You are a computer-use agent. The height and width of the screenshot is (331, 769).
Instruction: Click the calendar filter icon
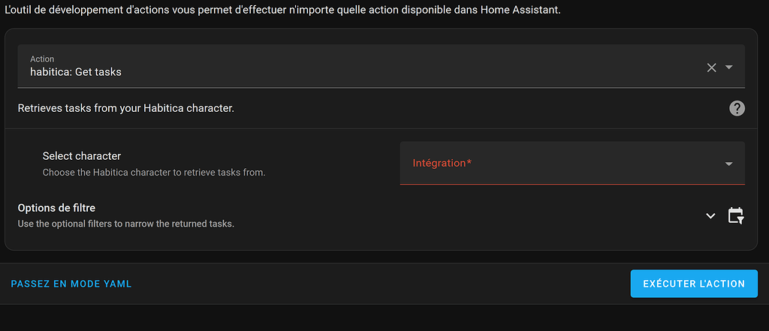[736, 215]
